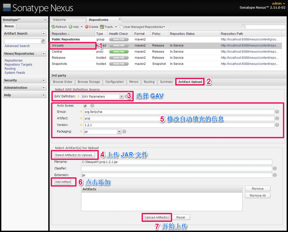Click ANALYZE button for Snapshots row
This screenshot has width=288, height=232.
[119, 64]
